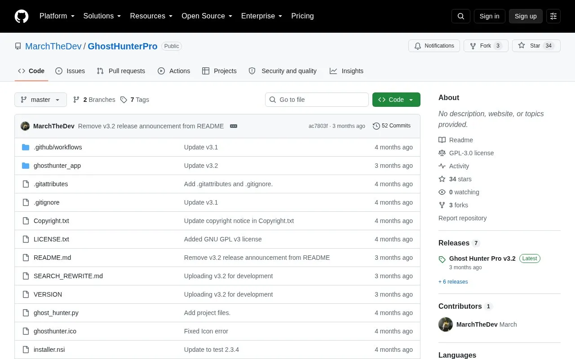Open the Projects tab

(219, 71)
